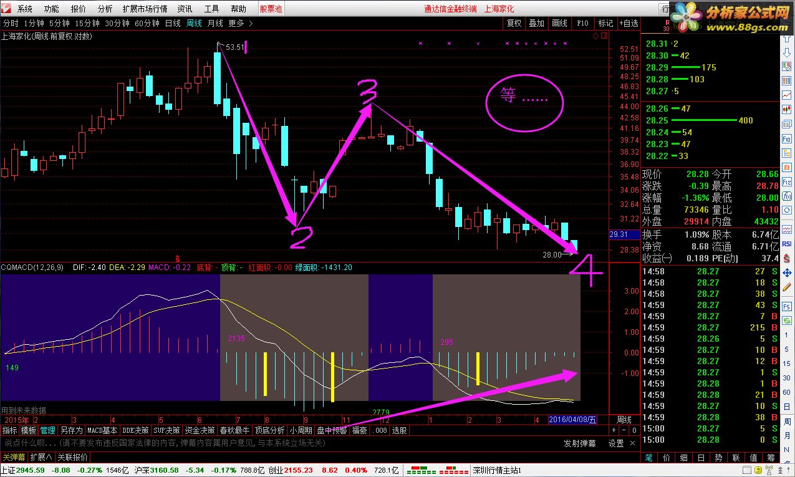Click the 2016/04/08 date label on time axis

[x=572, y=420]
